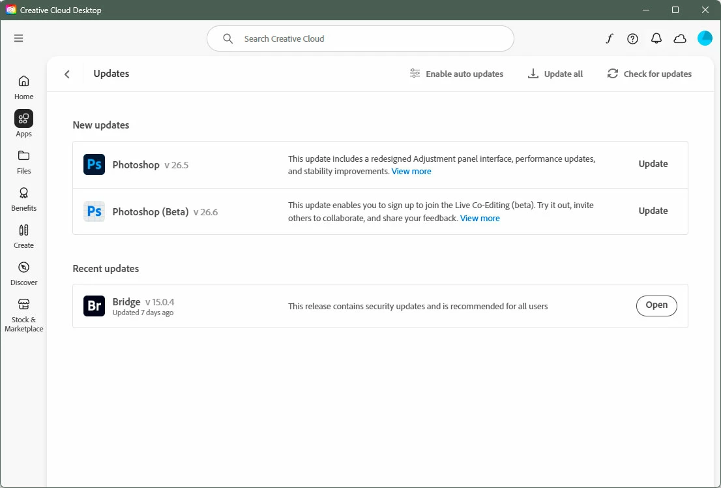Click Bridge security updates description

417,306
